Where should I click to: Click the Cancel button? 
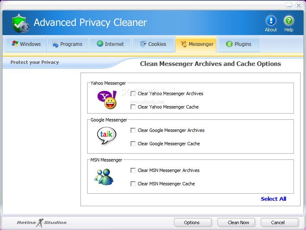click(x=279, y=222)
